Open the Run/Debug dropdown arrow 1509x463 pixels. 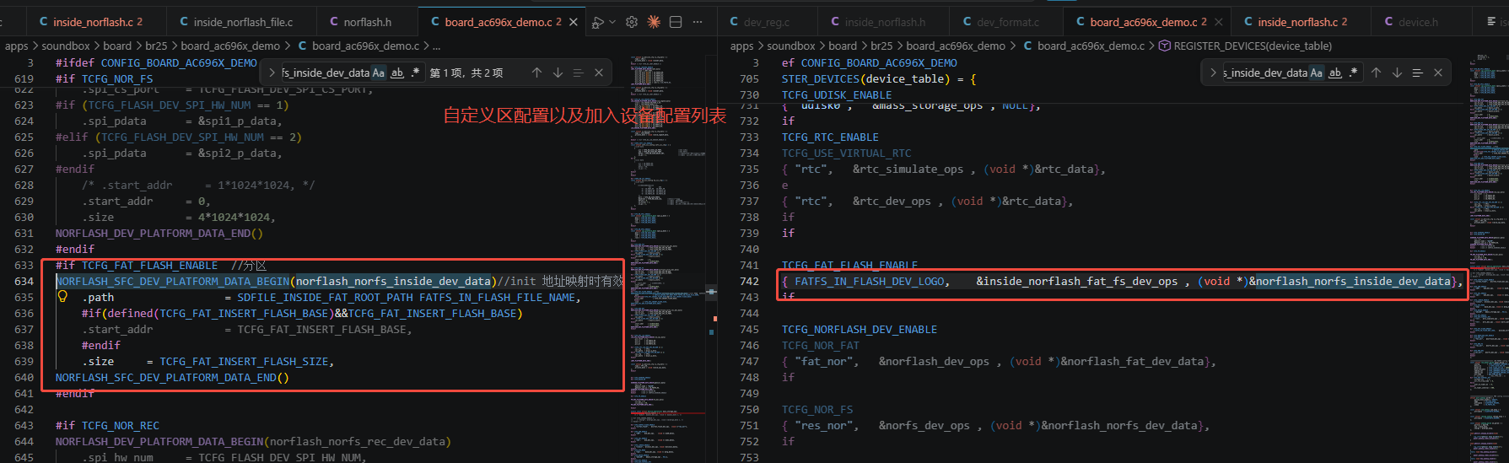pyautogui.click(x=612, y=22)
